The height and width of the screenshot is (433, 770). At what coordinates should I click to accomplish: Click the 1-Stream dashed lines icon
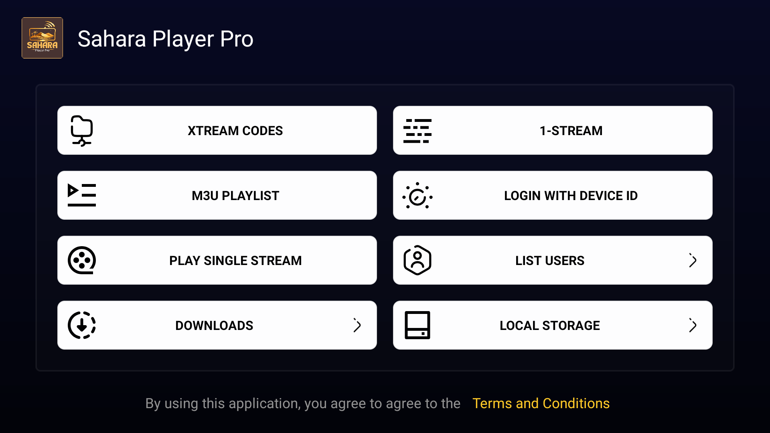click(x=417, y=131)
